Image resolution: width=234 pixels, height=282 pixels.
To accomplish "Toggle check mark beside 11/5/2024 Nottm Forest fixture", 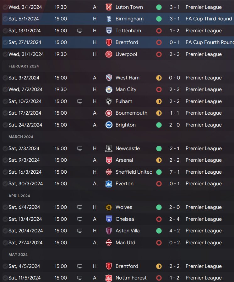I will (5, 278).
